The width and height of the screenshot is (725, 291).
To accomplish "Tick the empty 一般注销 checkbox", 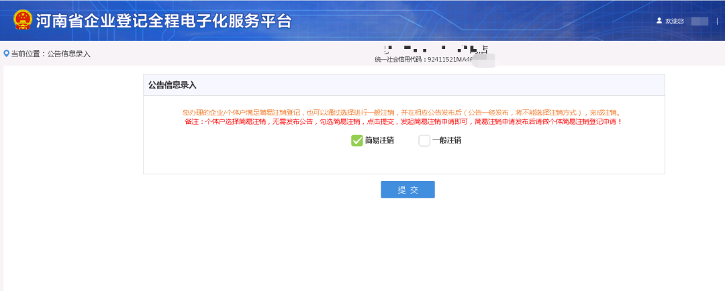I will (424, 141).
